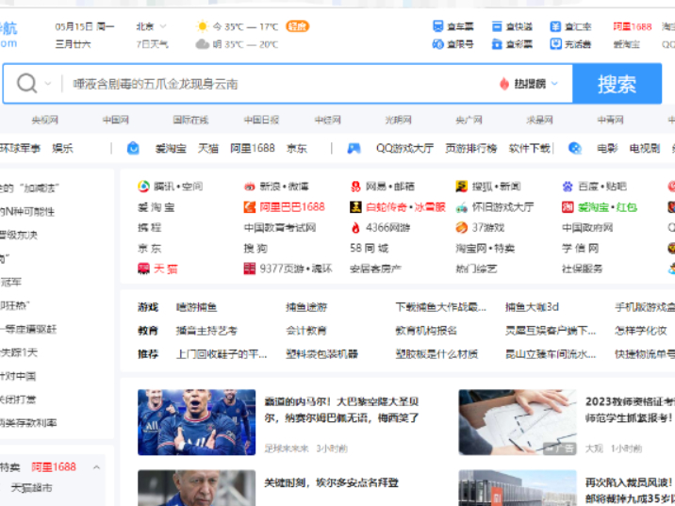The width and height of the screenshot is (675, 506).
Task: Open the blueprint drawing ad thumbnail
Action: pos(518,422)
